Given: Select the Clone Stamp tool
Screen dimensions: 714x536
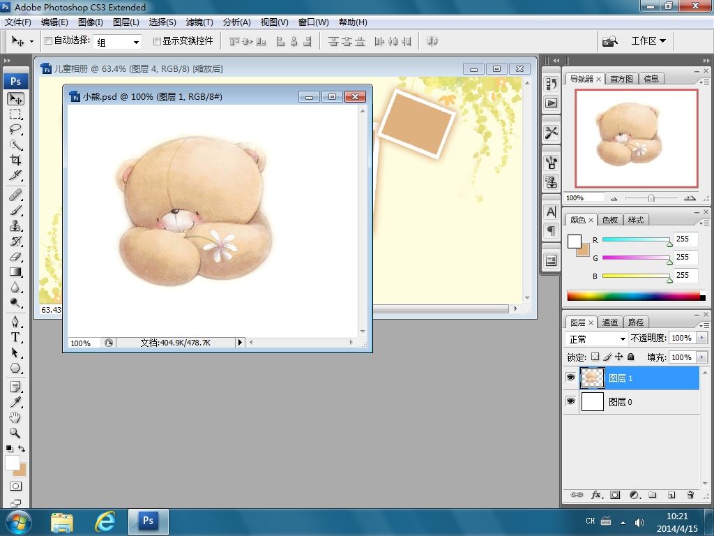Looking at the screenshot, I should [x=15, y=225].
